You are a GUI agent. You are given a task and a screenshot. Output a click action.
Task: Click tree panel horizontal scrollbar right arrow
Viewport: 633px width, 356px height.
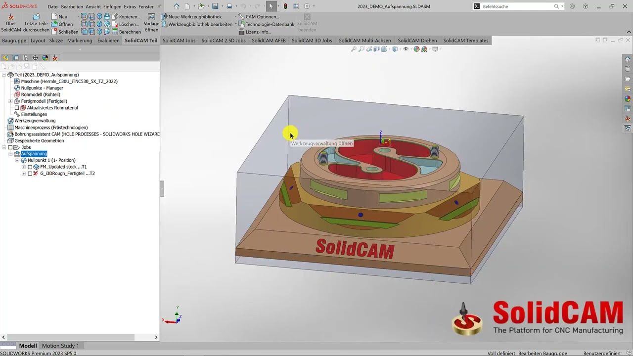pyautogui.click(x=156, y=337)
